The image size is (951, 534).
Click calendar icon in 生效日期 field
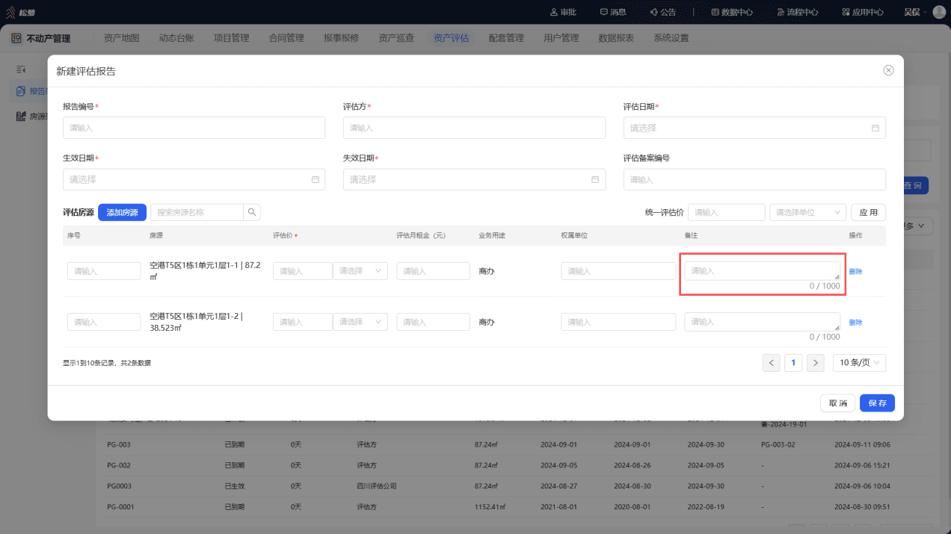point(315,179)
